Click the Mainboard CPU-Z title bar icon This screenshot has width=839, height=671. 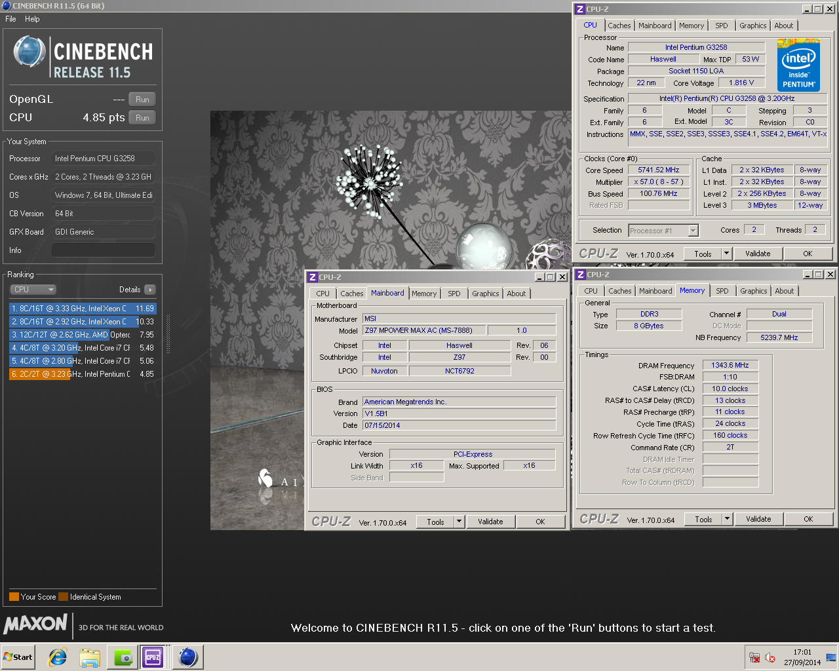[313, 277]
